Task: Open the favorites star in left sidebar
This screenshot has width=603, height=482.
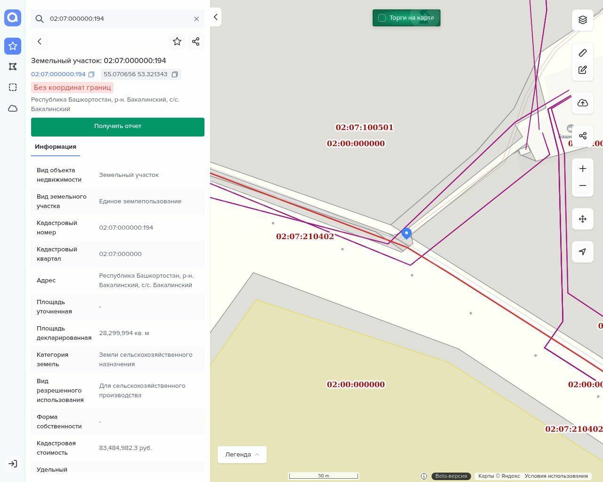Action: pyautogui.click(x=13, y=46)
